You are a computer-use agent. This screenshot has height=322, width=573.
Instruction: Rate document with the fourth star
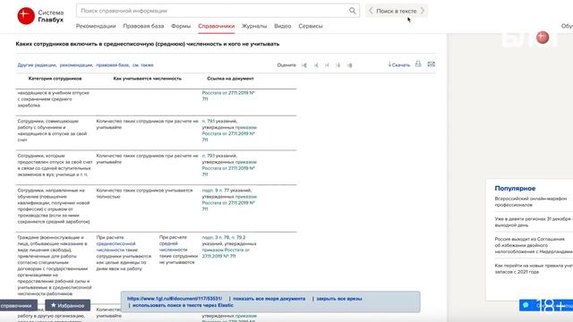[338, 65]
